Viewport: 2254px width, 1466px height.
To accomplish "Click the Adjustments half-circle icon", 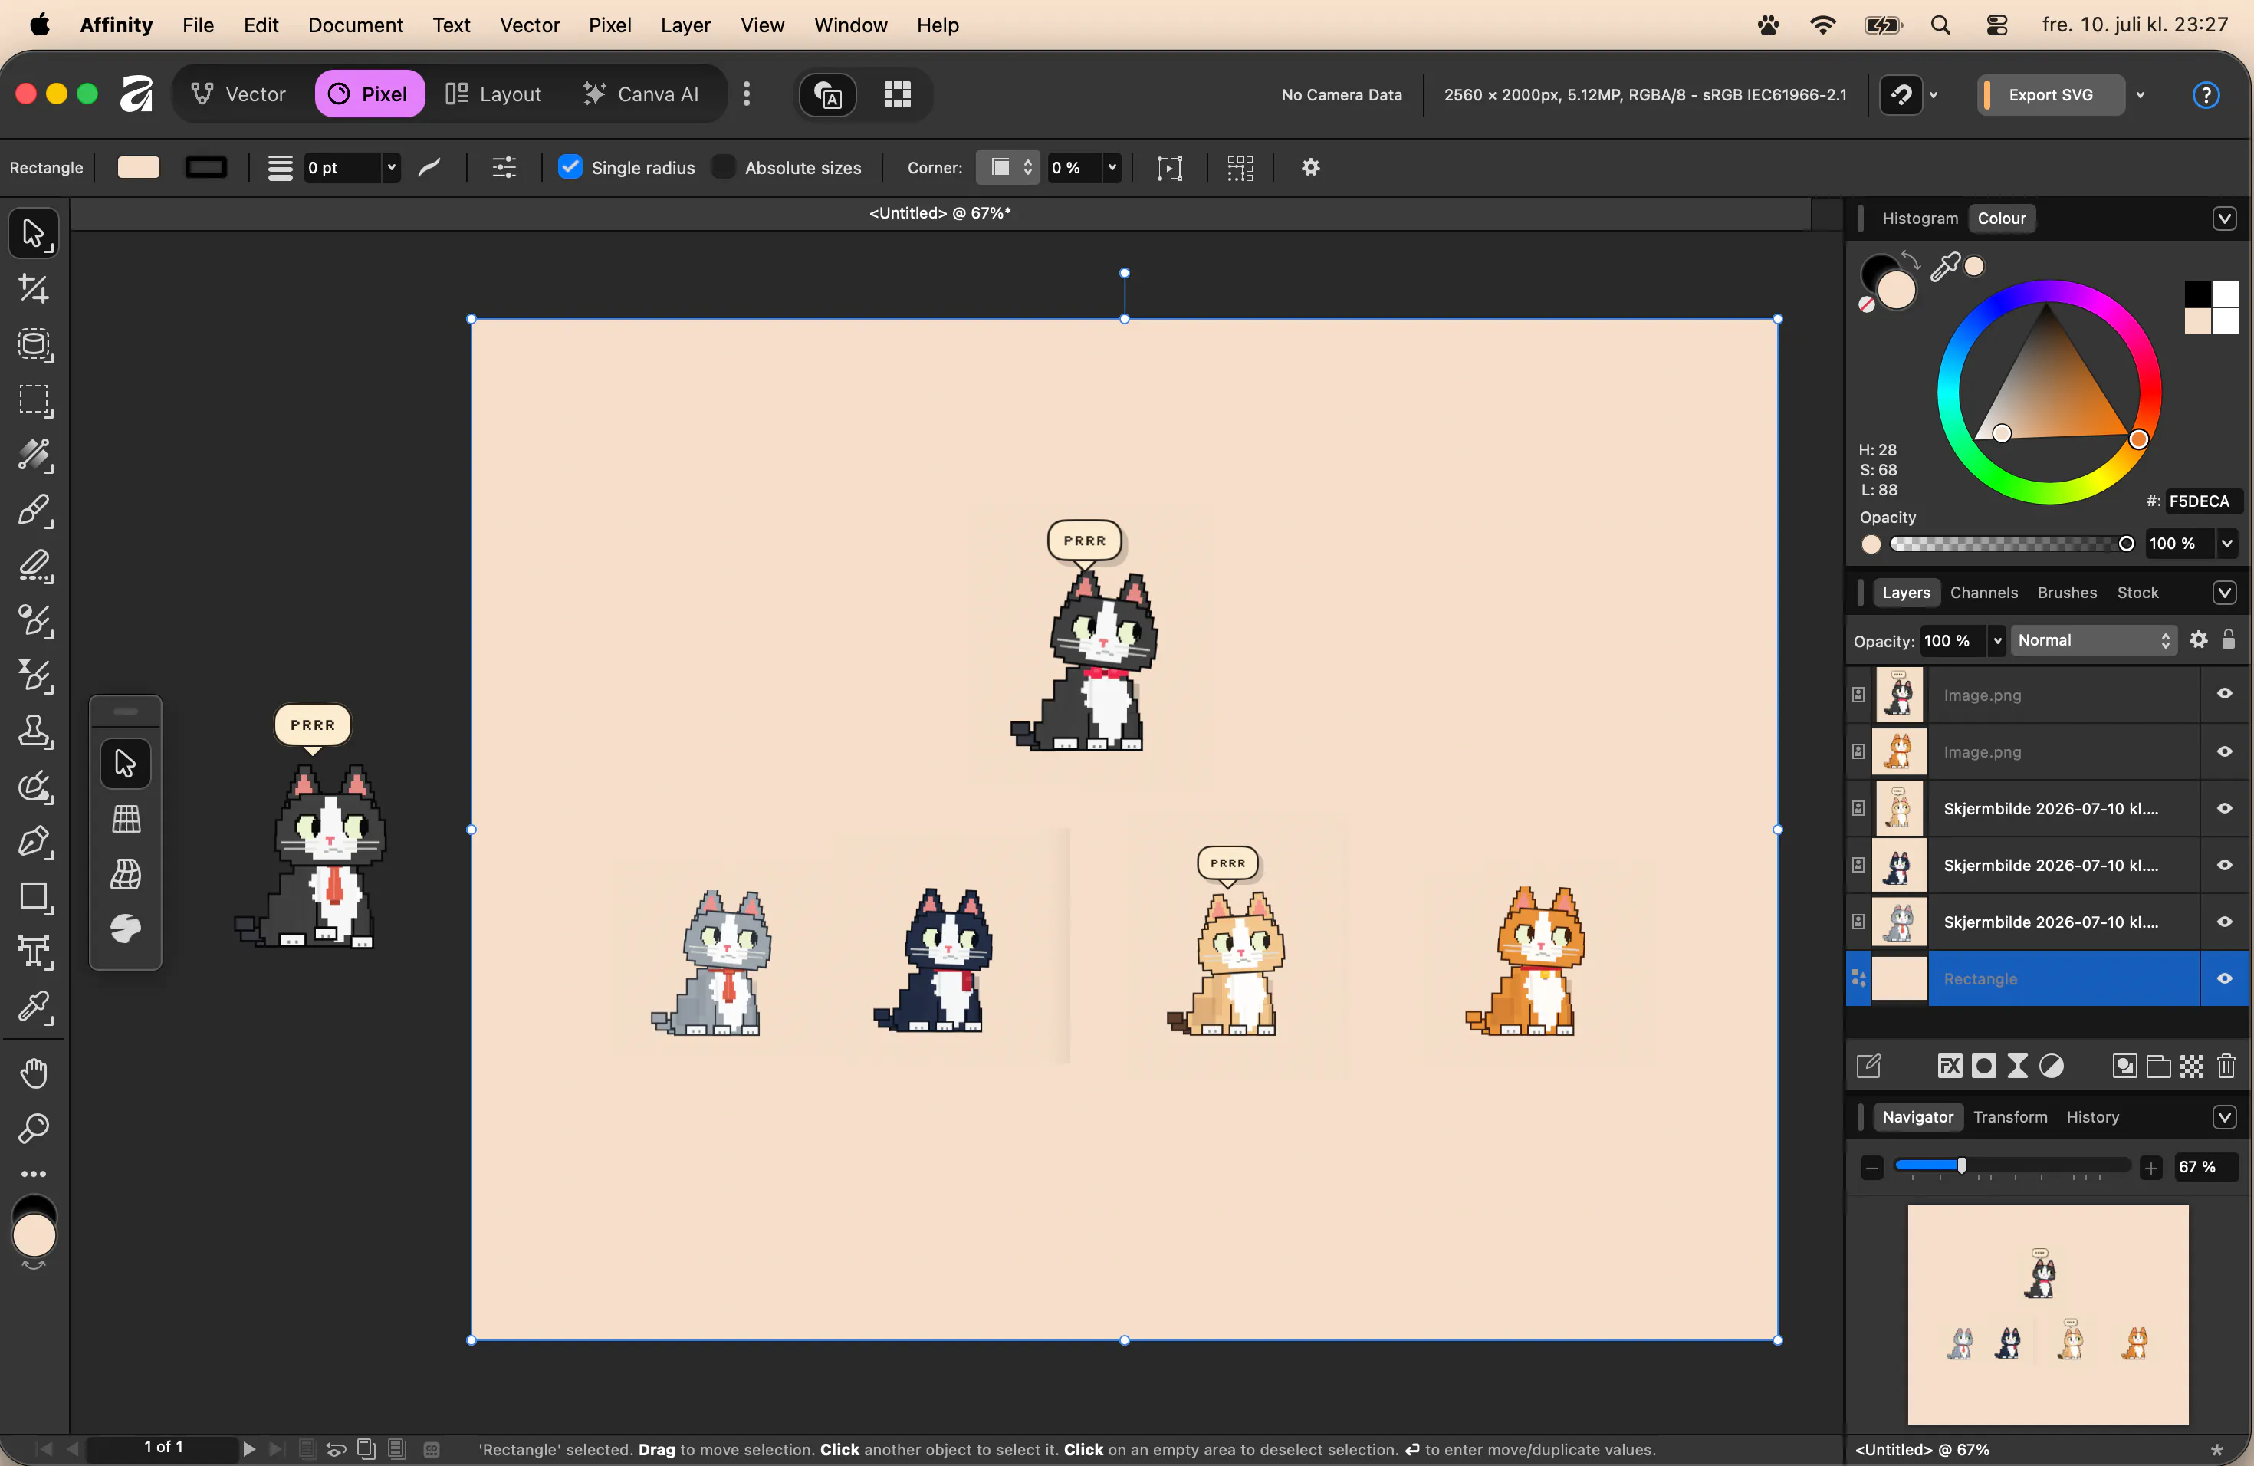I will click(2052, 1067).
